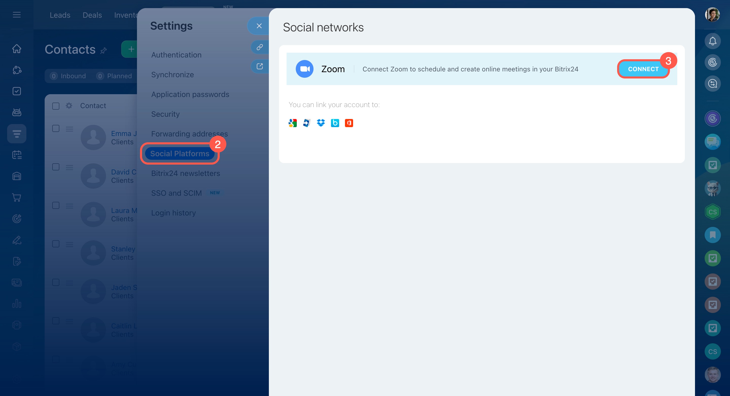Check the David contact row checkbox
This screenshot has width=730, height=396.
point(56,167)
